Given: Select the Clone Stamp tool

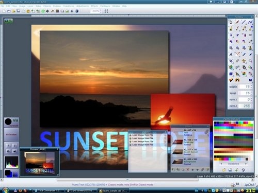Looking at the screenshot, I should pyautogui.click(x=250, y=48).
